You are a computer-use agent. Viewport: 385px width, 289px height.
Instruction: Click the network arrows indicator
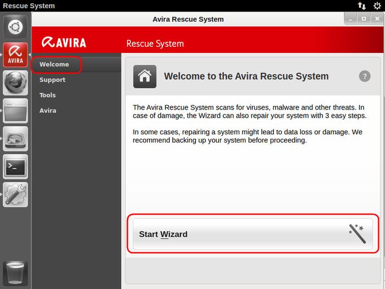[361, 6]
